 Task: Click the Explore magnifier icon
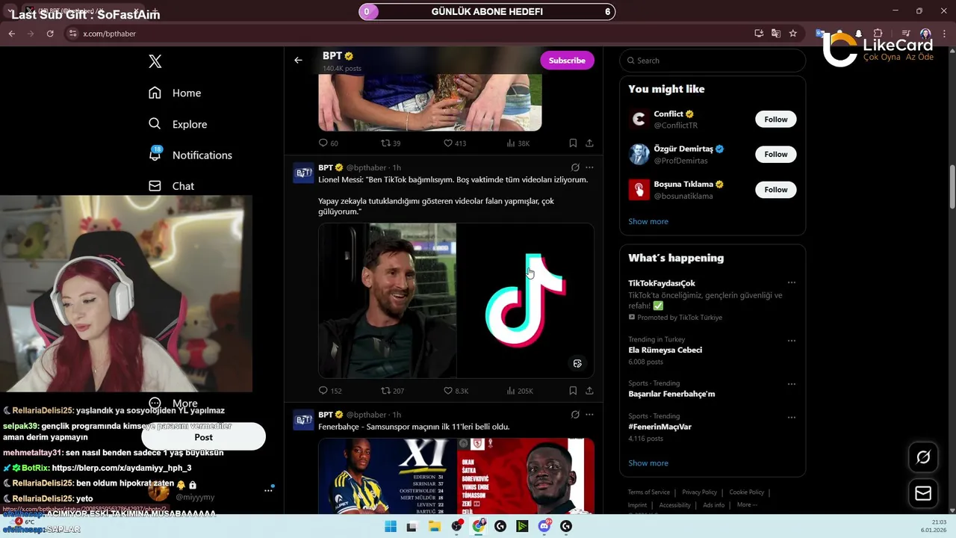[155, 124]
